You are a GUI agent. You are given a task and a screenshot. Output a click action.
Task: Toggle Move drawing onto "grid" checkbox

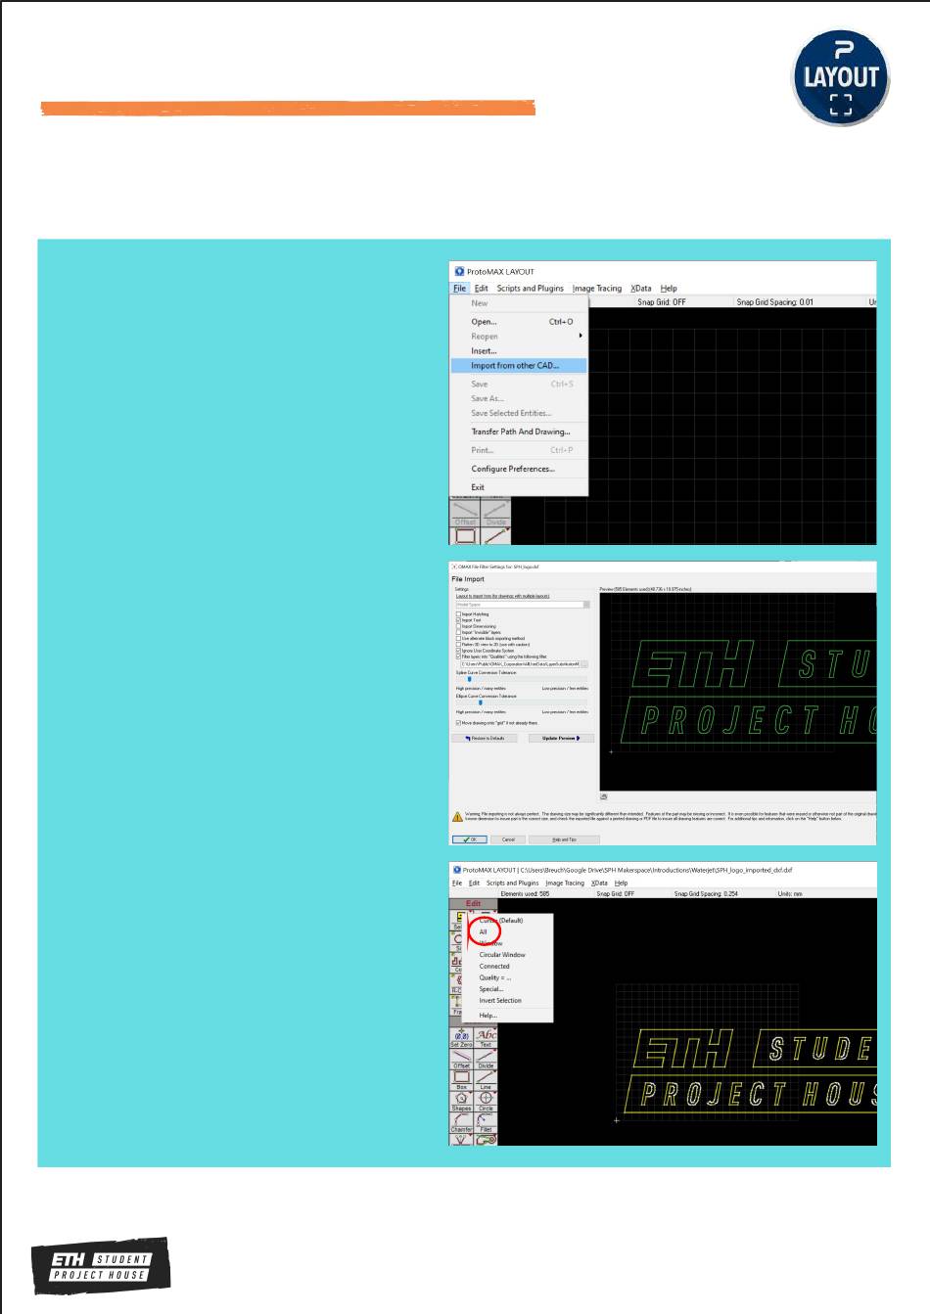(x=458, y=723)
